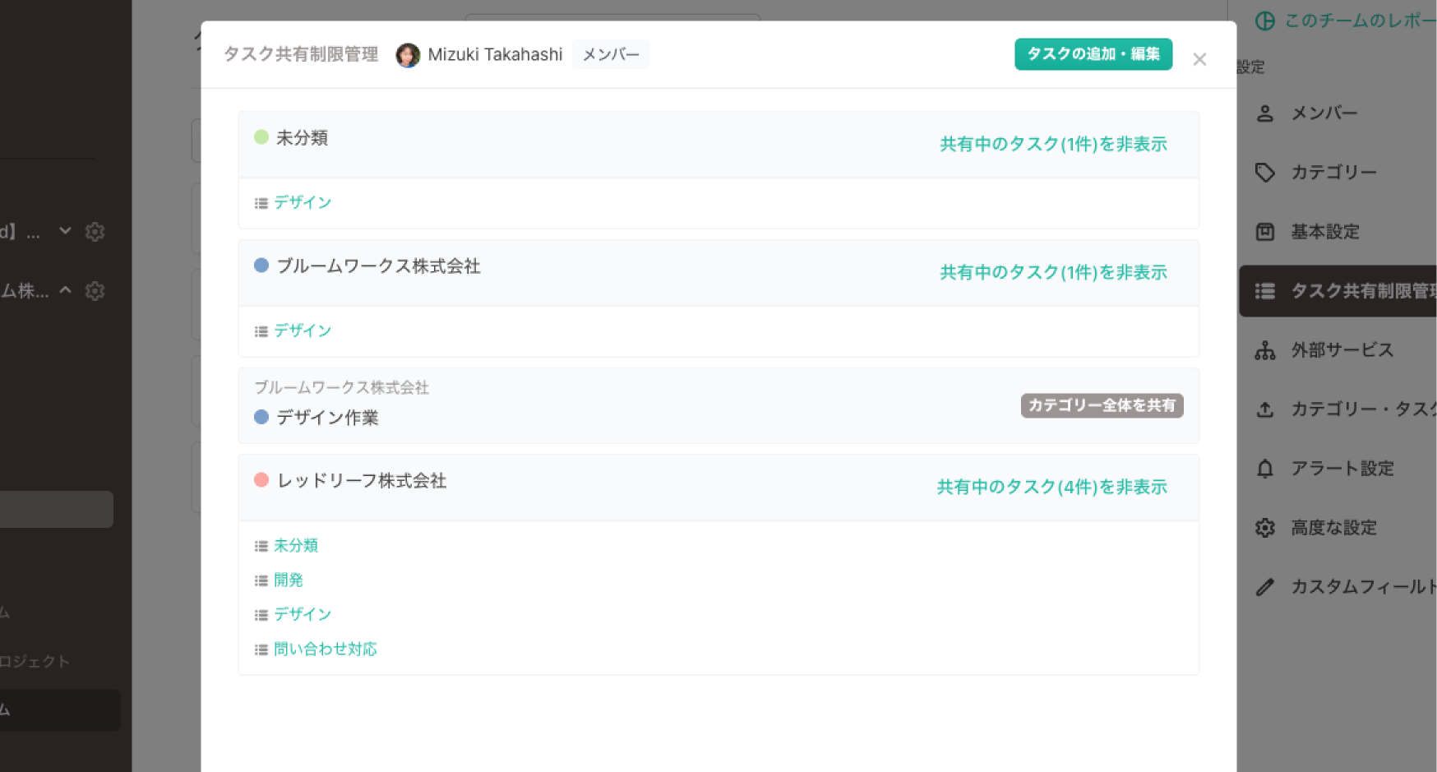1437x772 pixels.
Task: Click the tag icon beside カテゴリー
Action: click(x=1264, y=173)
